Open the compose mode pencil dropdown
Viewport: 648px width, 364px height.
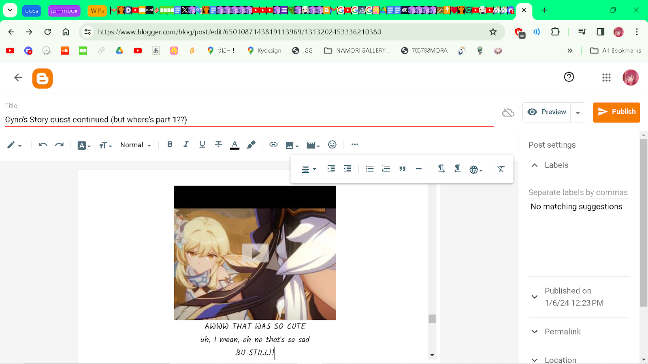coord(14,145)
